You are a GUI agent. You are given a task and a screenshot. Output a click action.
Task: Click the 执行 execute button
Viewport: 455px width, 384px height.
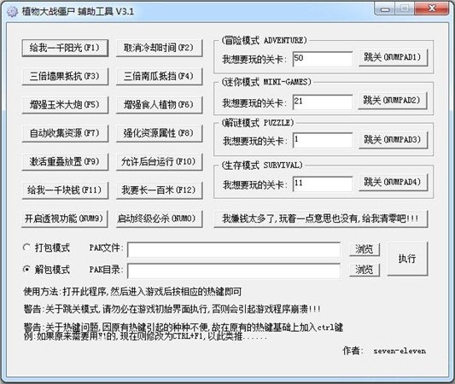click(x=408, y=259)
